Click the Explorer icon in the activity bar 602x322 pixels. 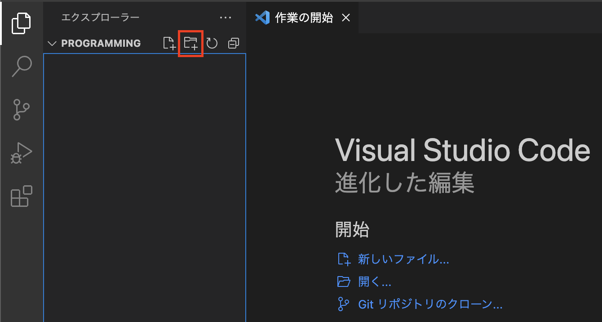pyautogui.click(x=20, y=23)
